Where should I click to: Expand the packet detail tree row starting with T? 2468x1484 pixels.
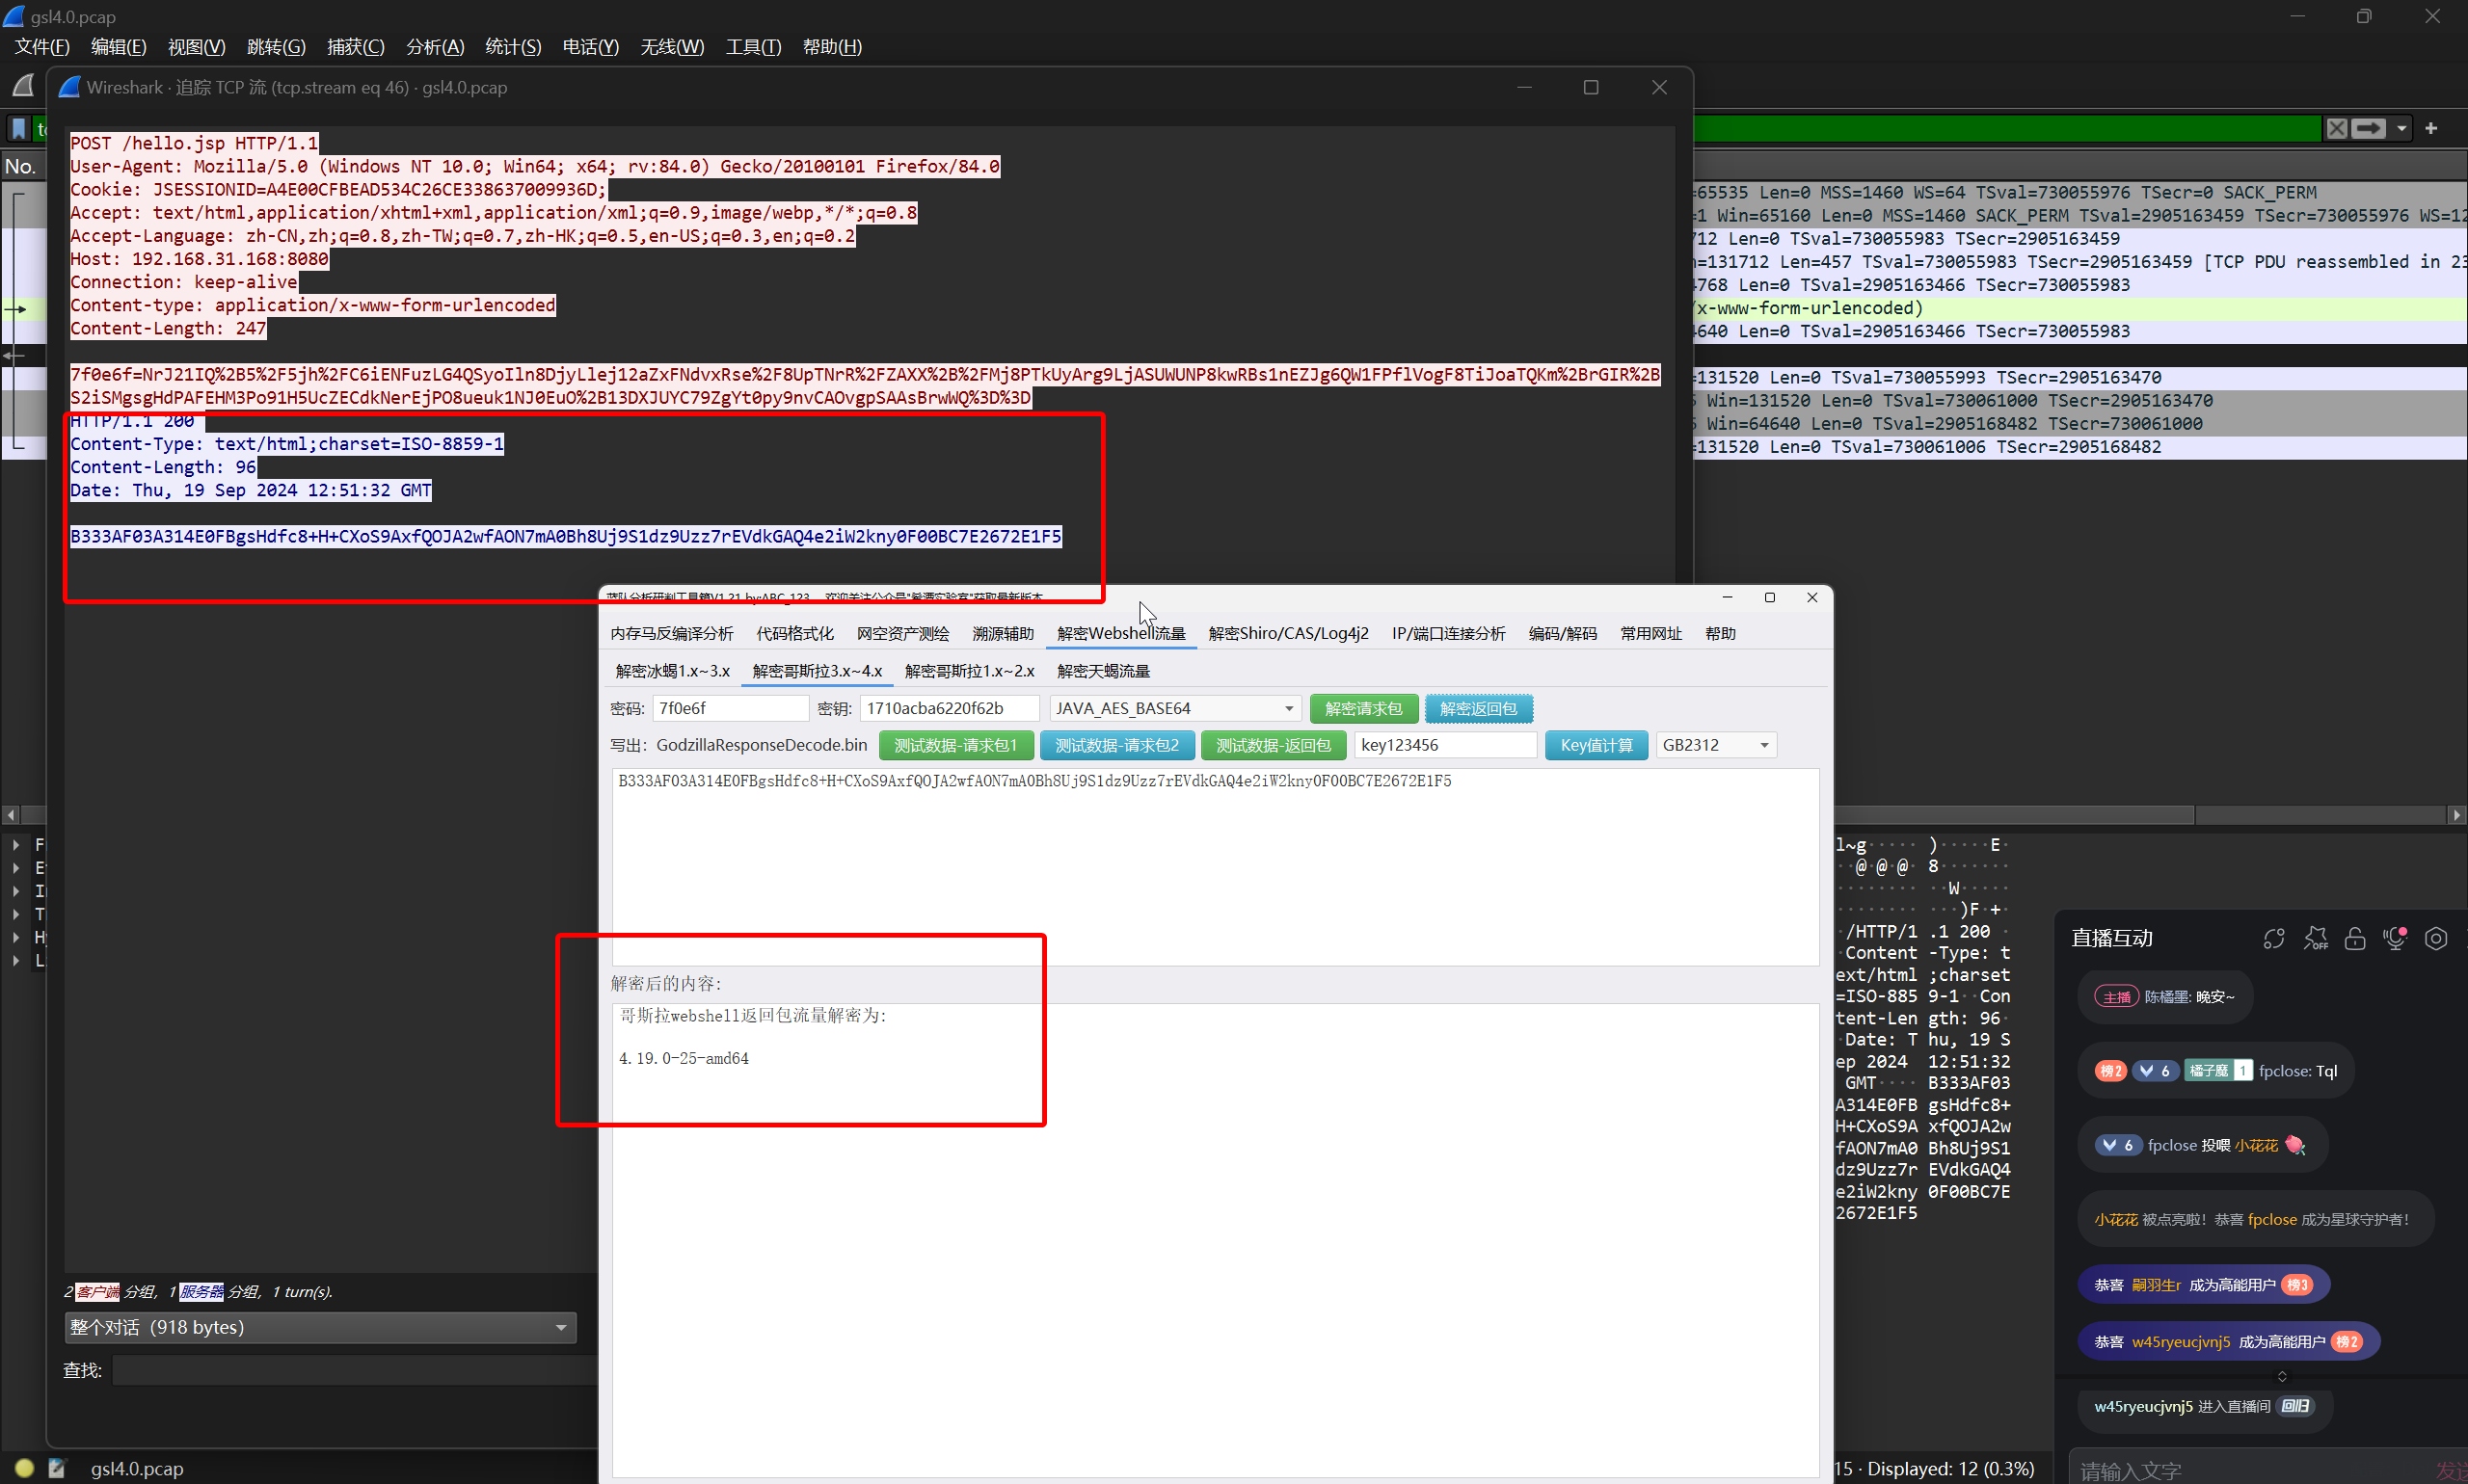point(16,914)
